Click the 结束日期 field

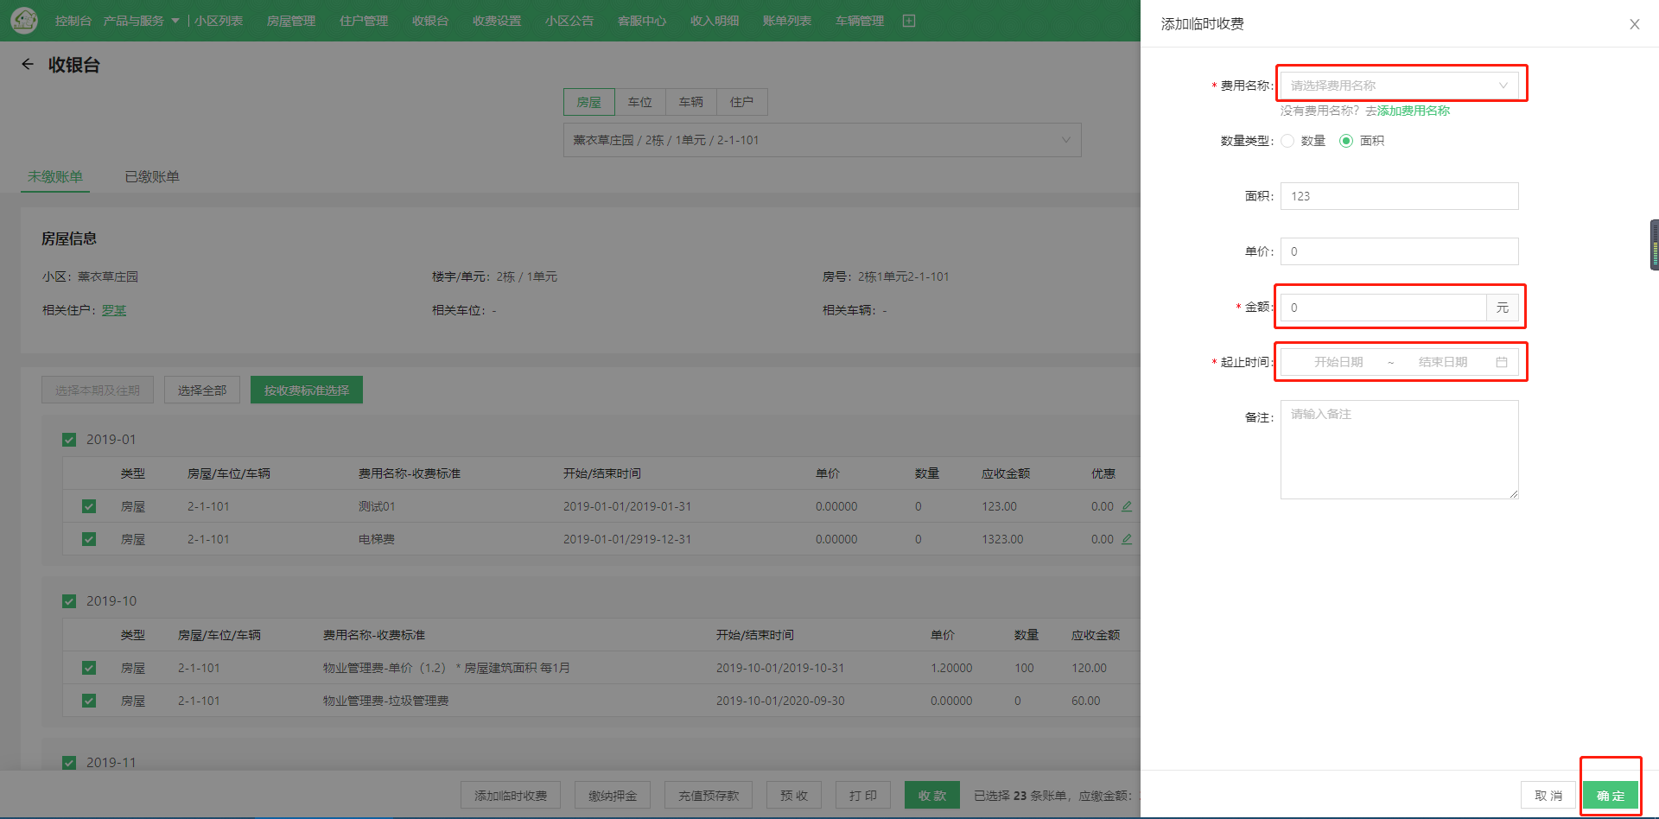point(1443,362)
